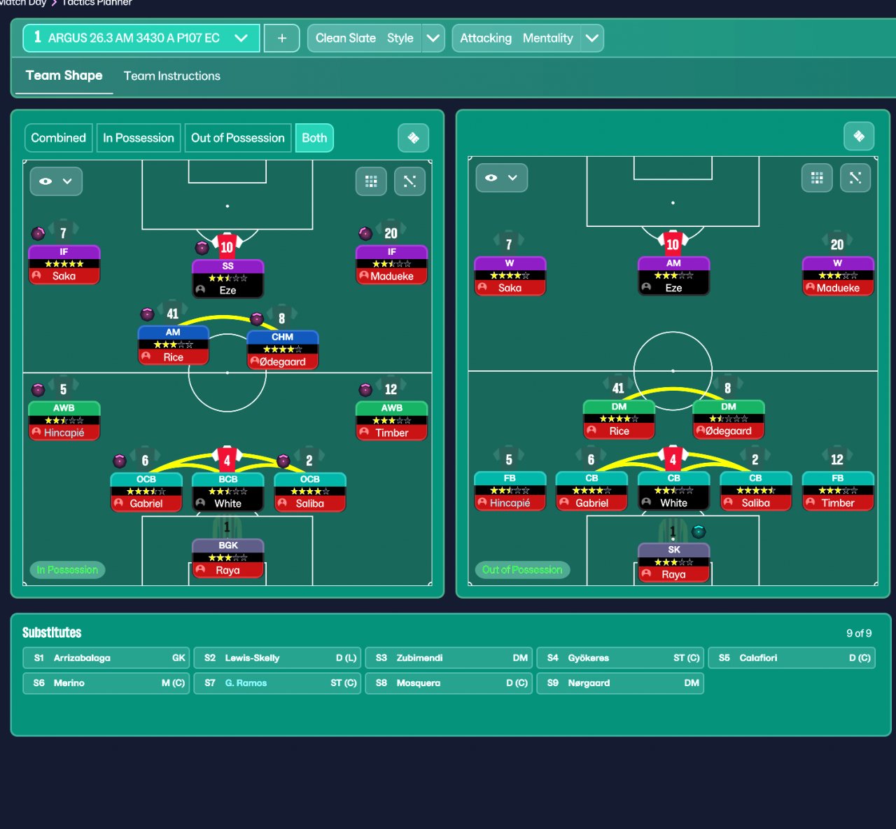Select substitute S1 Arrizabalaga

pyautogui.click(x=106, y=658)
